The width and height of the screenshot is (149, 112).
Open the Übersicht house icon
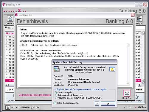10,19
